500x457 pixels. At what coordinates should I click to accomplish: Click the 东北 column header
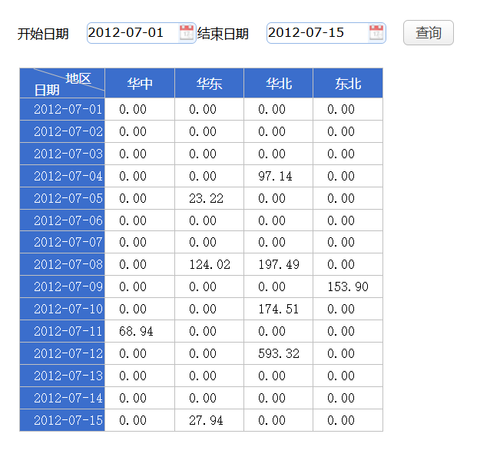click(x=348, y=83)
